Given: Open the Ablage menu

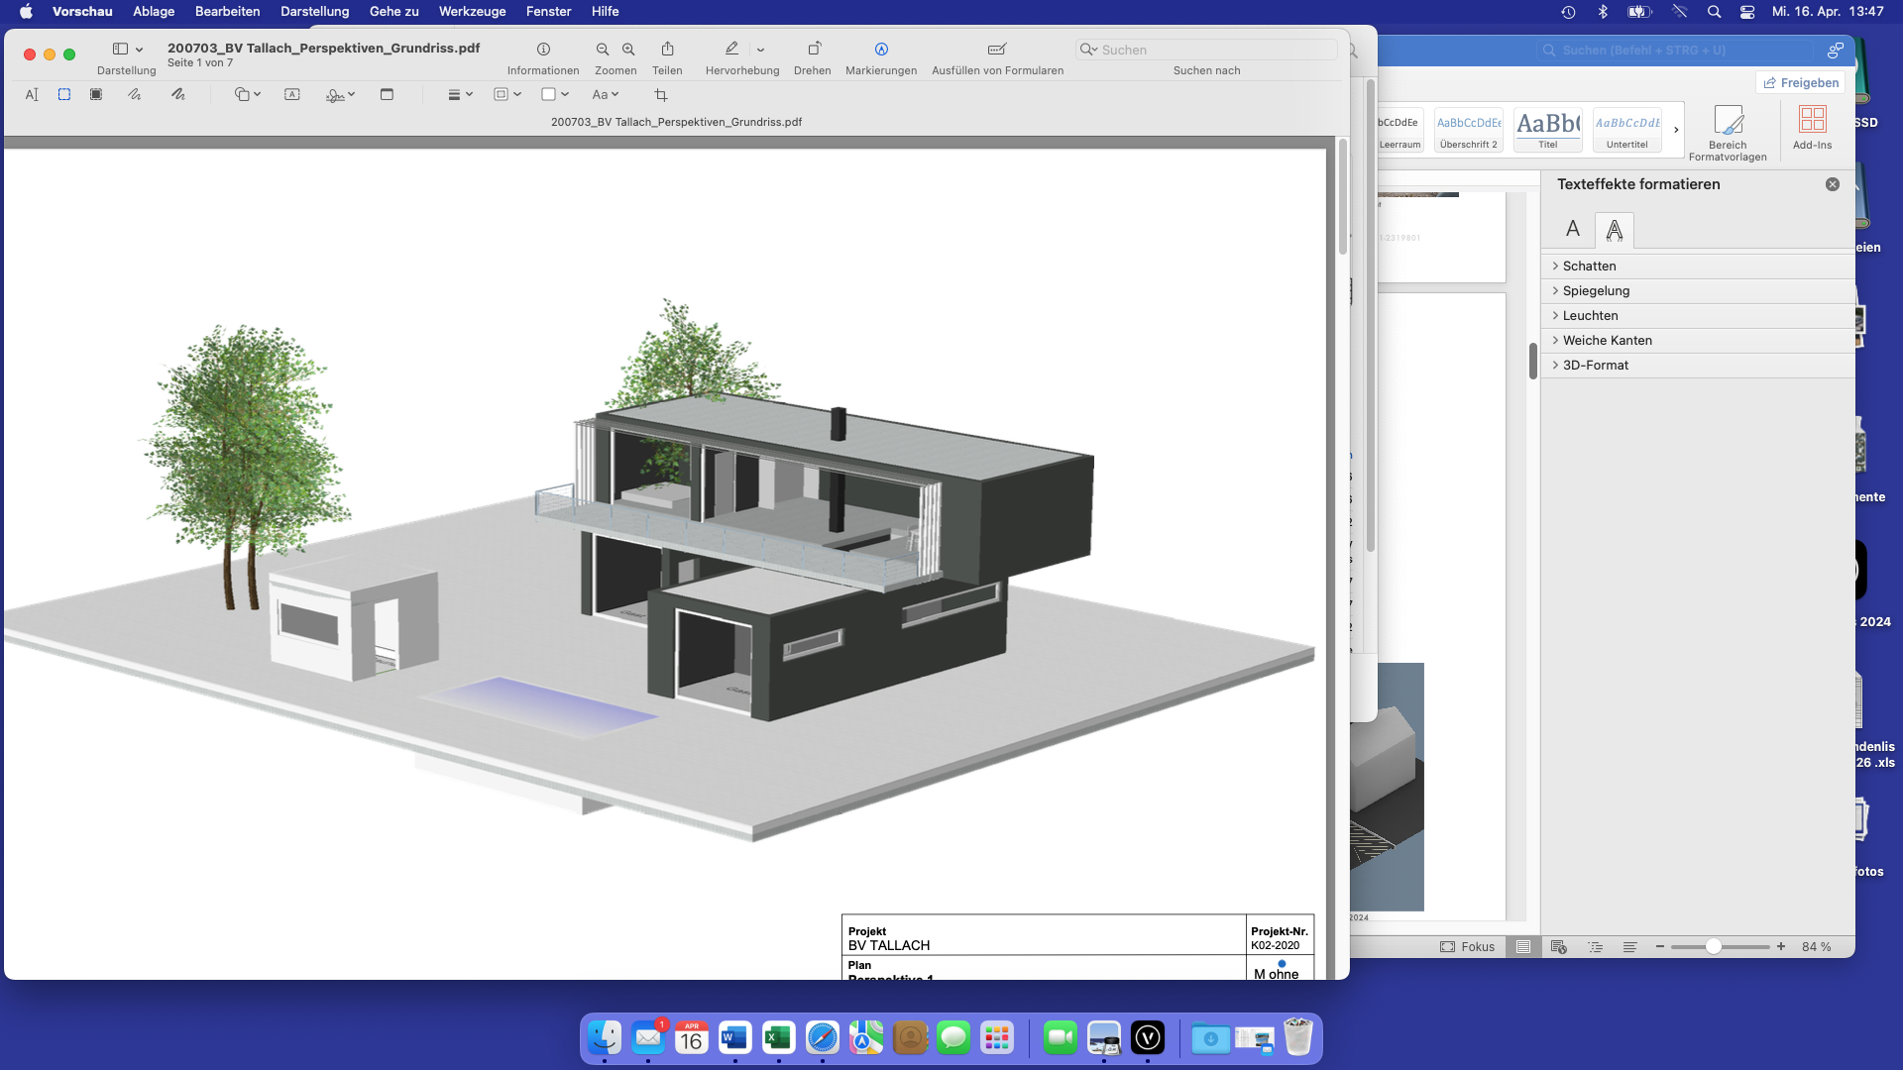Looking at the screenshot, I should pyautogui.click(x=154, y=12).
